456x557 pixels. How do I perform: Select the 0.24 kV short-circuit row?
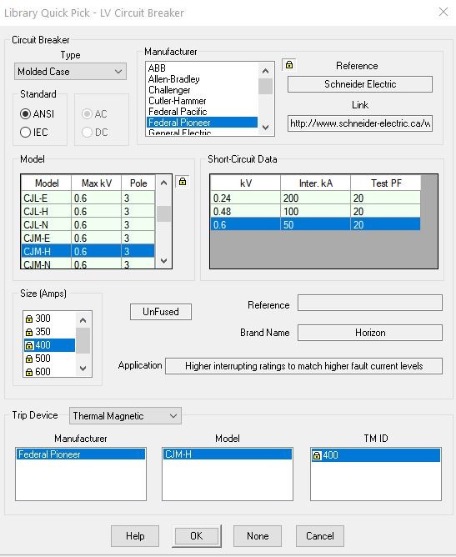click(315, 198)
